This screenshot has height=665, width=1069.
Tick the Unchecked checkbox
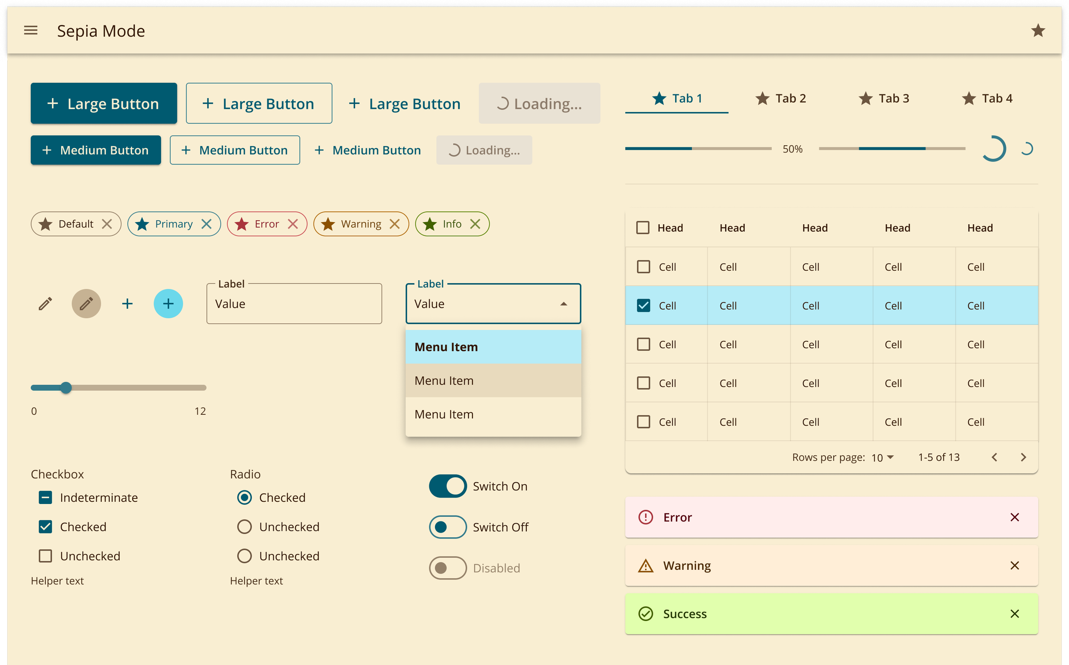coord(45,556)
